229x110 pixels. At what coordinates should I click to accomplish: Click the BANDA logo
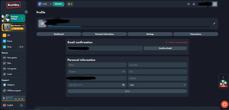tap(13, 5)
